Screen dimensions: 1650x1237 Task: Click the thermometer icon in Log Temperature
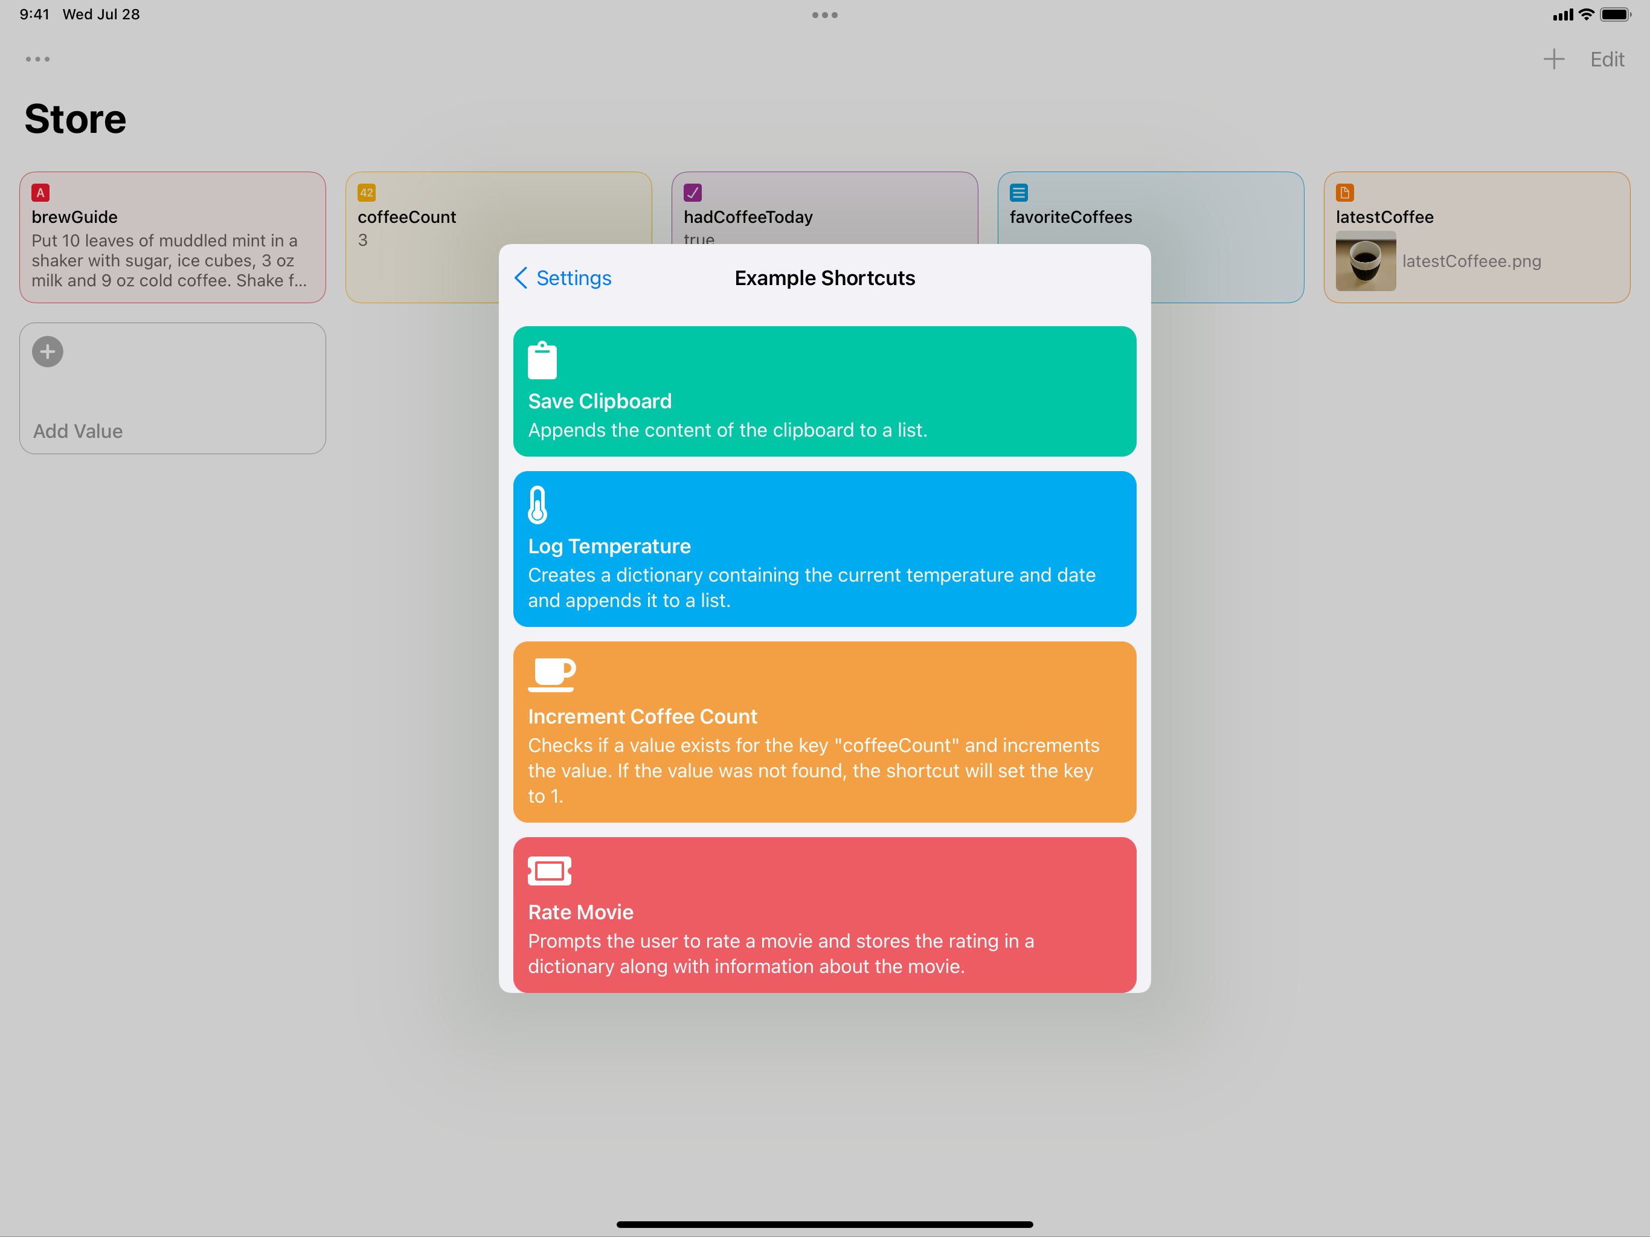(x=537, y=505)
